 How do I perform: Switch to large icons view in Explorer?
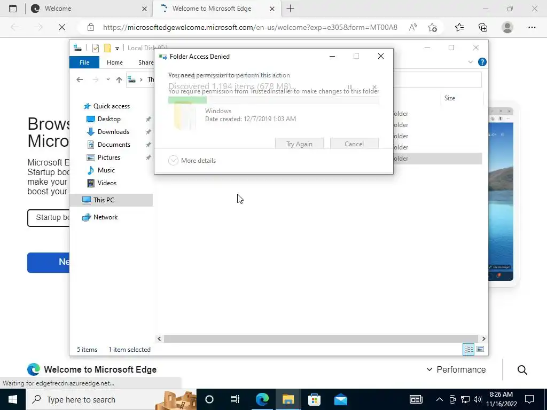pyautogui.click(x=480, y=349)
